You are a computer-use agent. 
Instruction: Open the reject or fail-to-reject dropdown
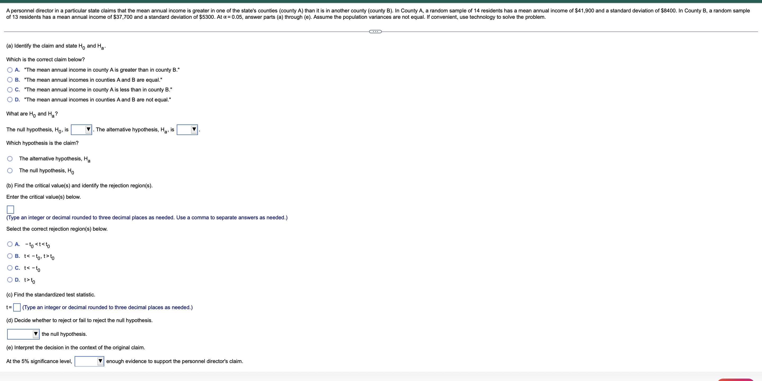(23, 334)
